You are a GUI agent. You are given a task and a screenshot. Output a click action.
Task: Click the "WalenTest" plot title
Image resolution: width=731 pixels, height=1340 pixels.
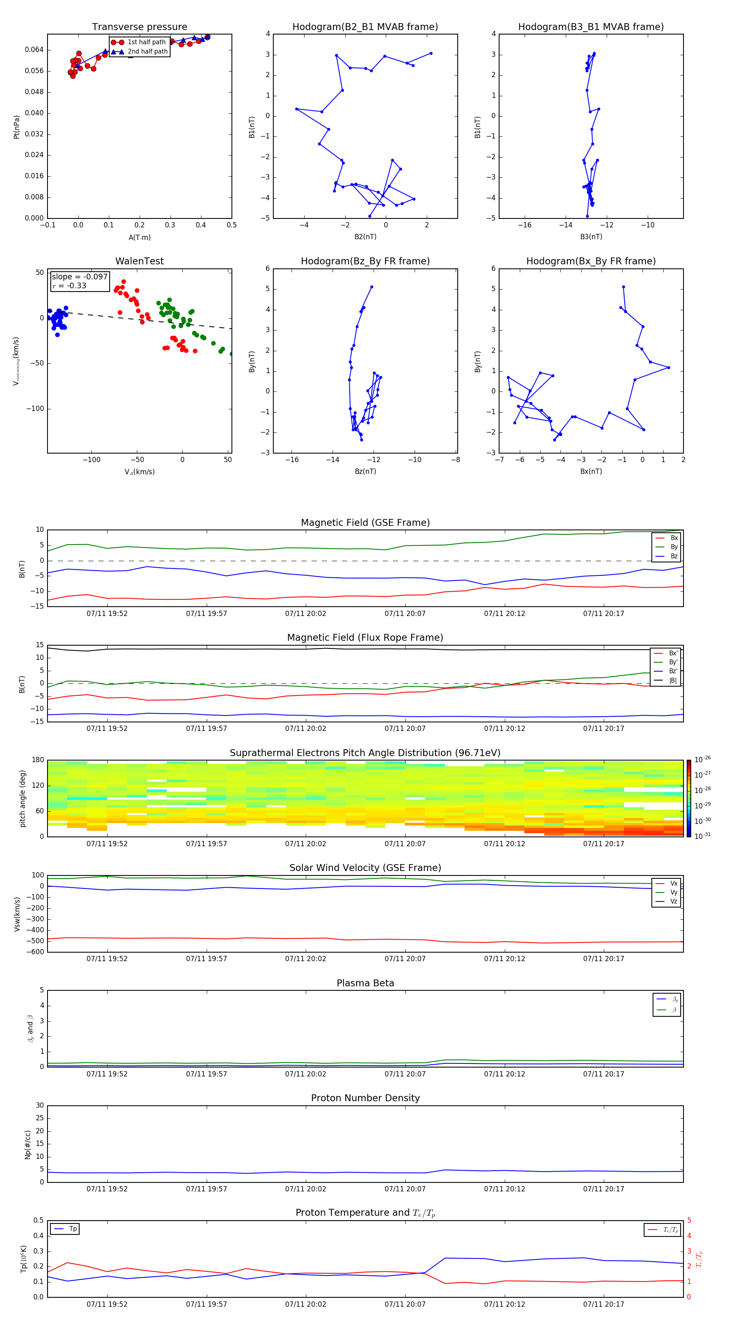pyautogui.click(x=139, y=261)
